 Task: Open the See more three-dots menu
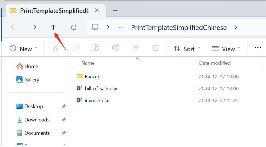pos(258,48)
